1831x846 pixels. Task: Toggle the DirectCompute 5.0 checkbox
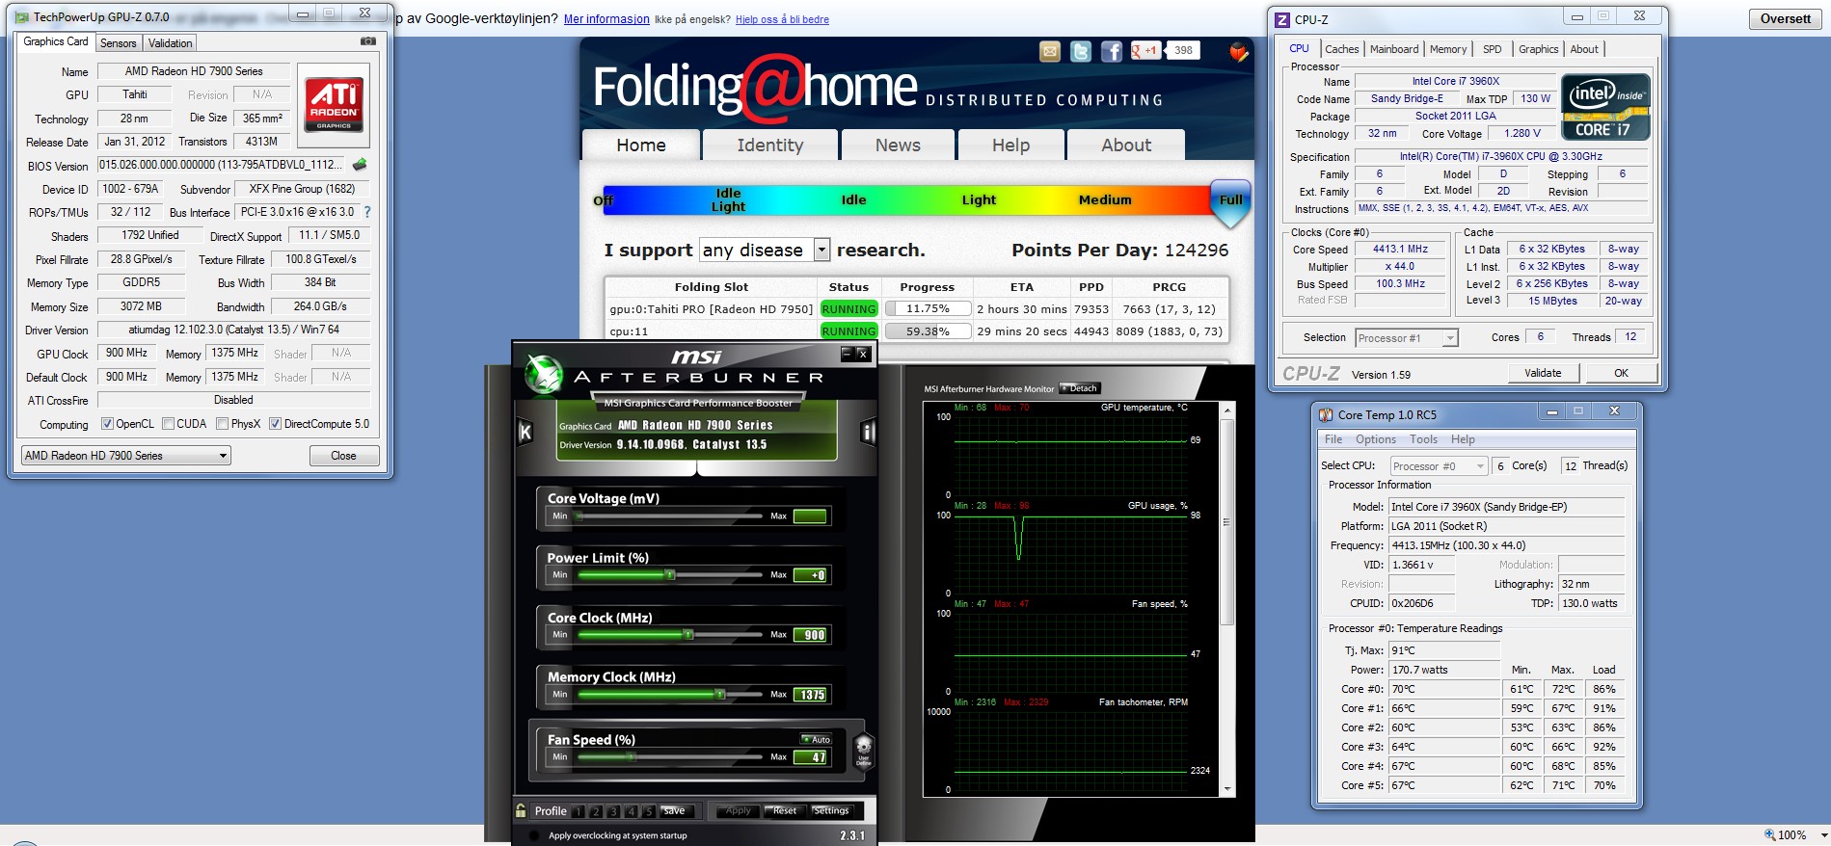pyautogui.click(x=275, y=423)
